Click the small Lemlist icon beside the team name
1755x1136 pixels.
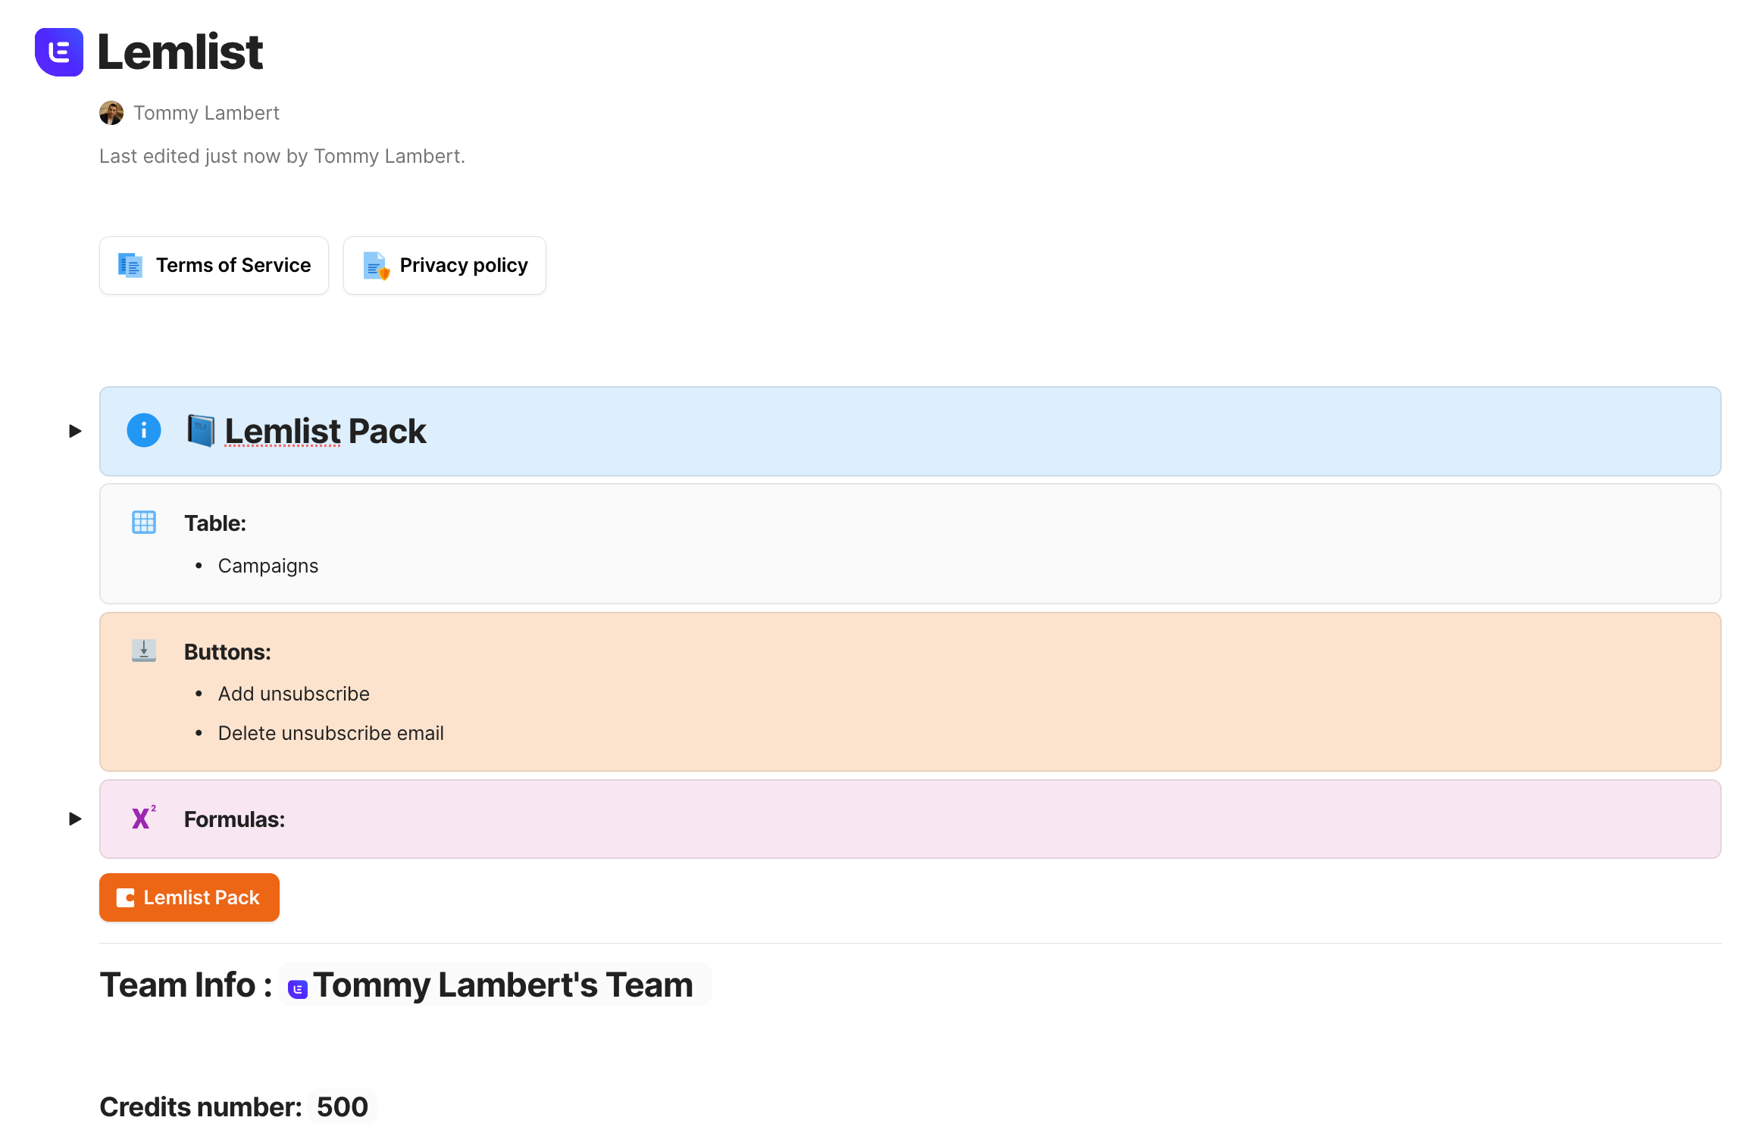click(x=298, y=988)
